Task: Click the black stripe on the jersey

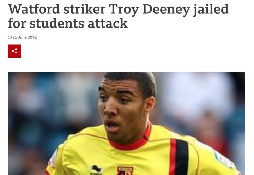Action: coord(182,157)
